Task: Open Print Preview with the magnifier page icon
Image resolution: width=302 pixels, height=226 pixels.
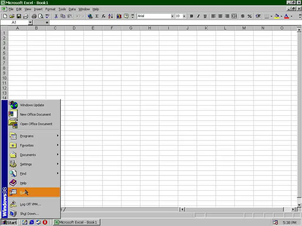Action: 41,16
